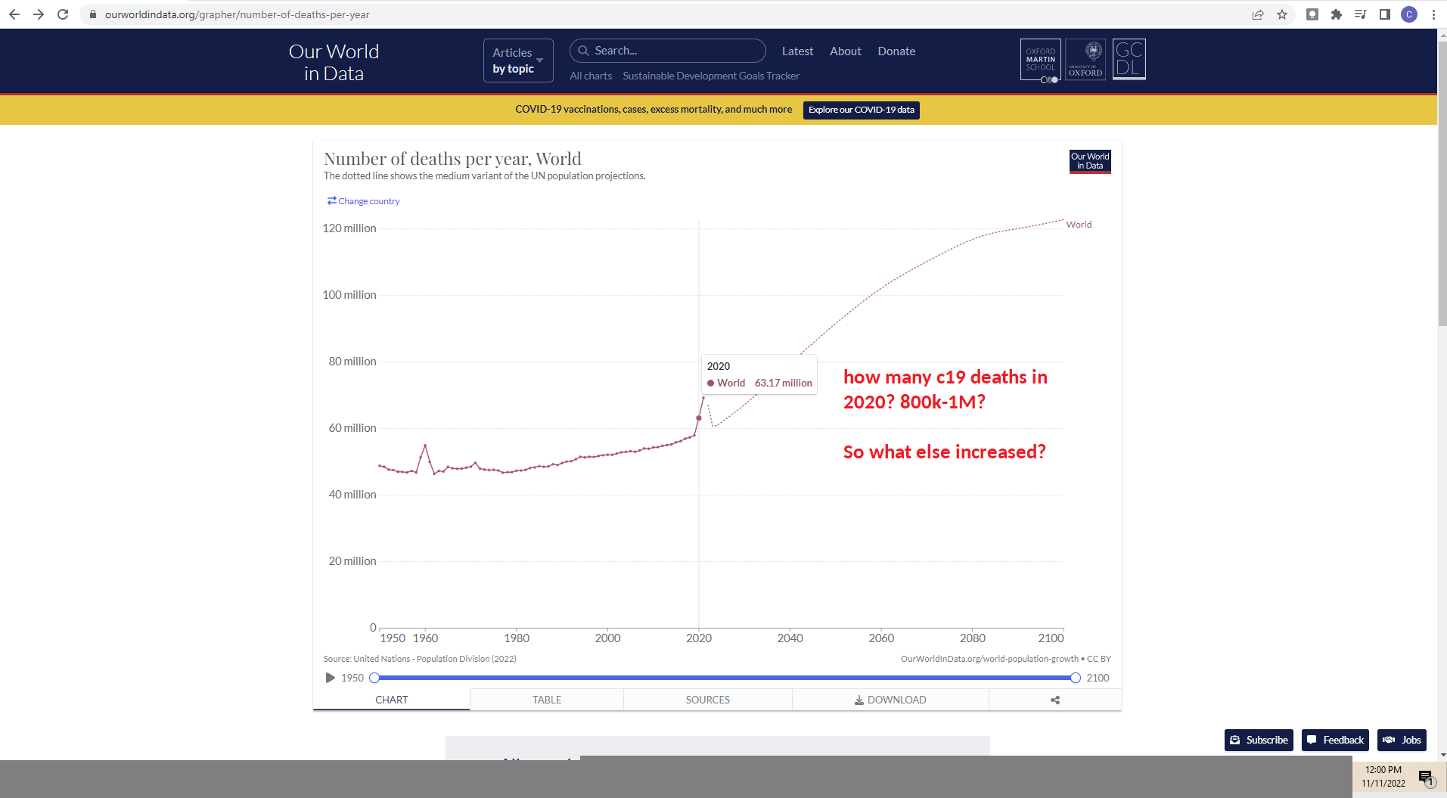The height and width of the screenshot is (798, 1447).
Task: Play the timeline animation
Action: [330, 678]
